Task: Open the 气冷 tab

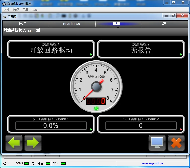Action: coord(165,24)
